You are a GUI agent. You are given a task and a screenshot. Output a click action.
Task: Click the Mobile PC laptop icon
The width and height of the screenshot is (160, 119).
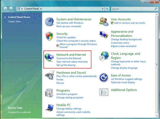click(49, 108)
